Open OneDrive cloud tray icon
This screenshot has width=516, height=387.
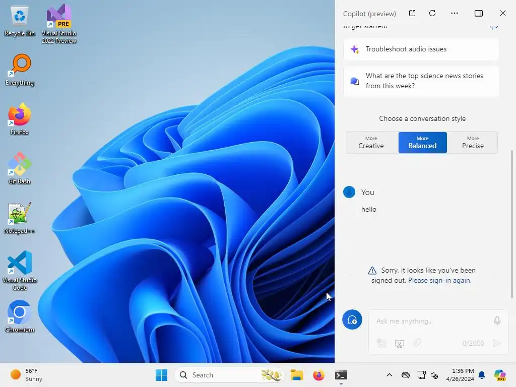tap(406, 375)
